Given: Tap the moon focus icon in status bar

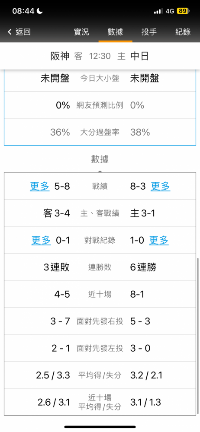Looking at the screenshot, I should point(40,11).
